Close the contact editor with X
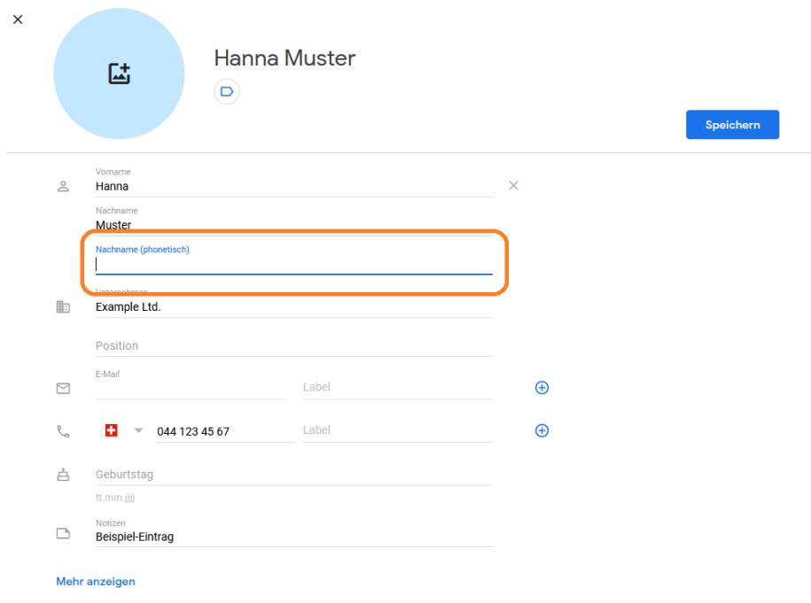This screenshot has width=811, height=603. 18,19
